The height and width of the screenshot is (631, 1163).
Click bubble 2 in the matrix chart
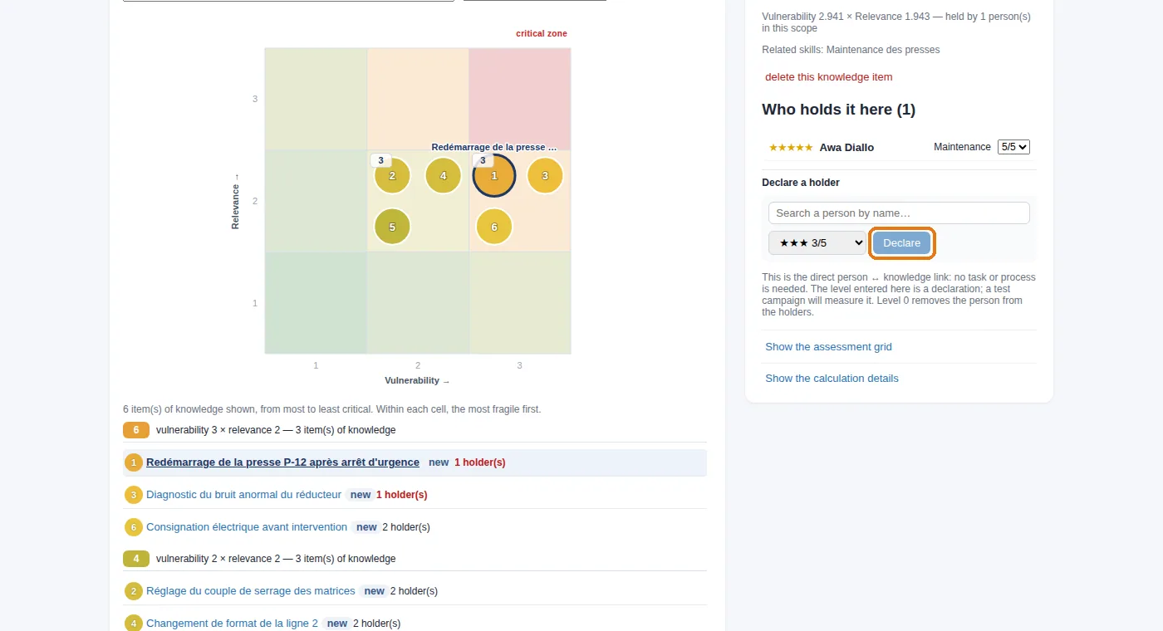click(392, 176)
